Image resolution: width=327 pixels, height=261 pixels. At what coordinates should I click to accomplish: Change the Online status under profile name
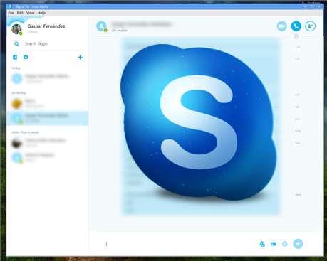click(33, 32)
